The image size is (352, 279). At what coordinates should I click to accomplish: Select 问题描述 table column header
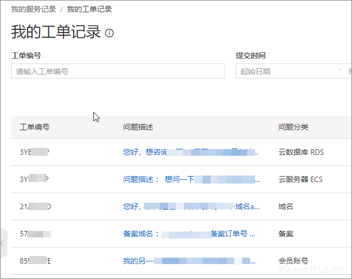point(138,127)
